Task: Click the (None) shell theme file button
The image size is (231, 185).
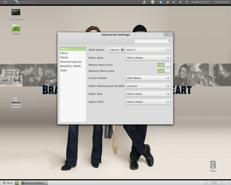Action: point(116,50)
